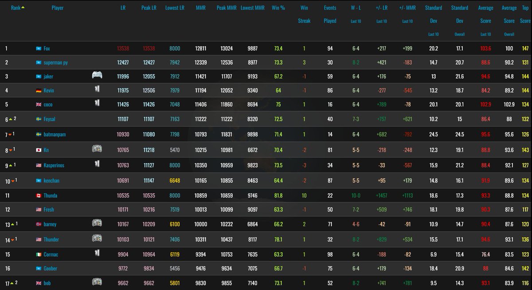
Task: Open player profile for batmanpam
Action: (55, 134)
